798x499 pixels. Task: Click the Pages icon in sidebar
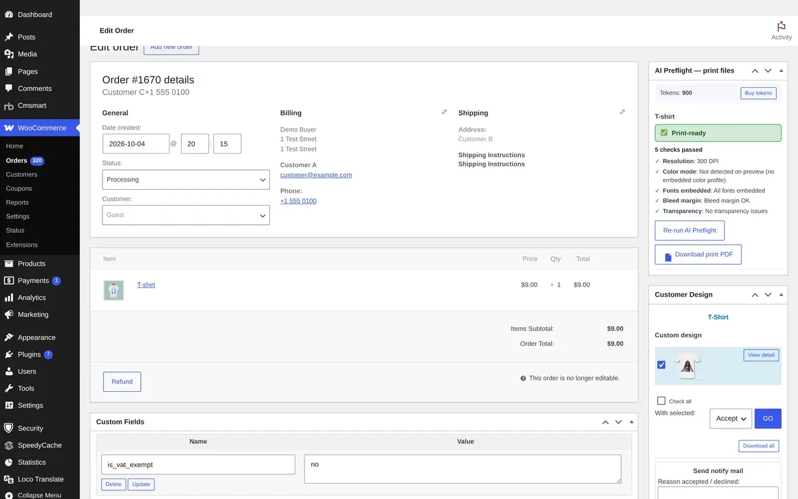tap(9, 71)
